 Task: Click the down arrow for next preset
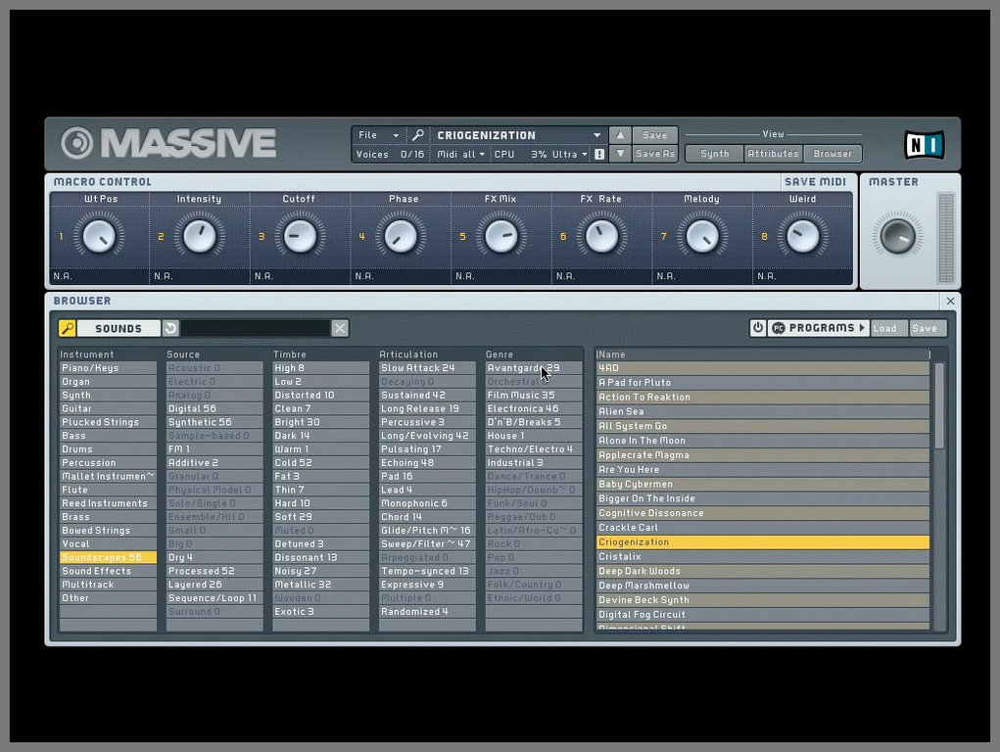[620, 154]
